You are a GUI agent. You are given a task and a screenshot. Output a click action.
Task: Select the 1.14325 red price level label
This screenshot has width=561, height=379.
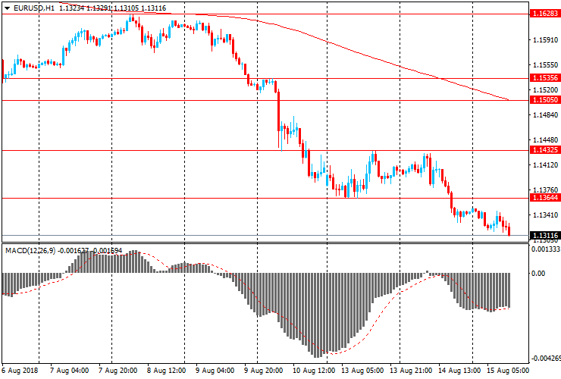point(545,150)
